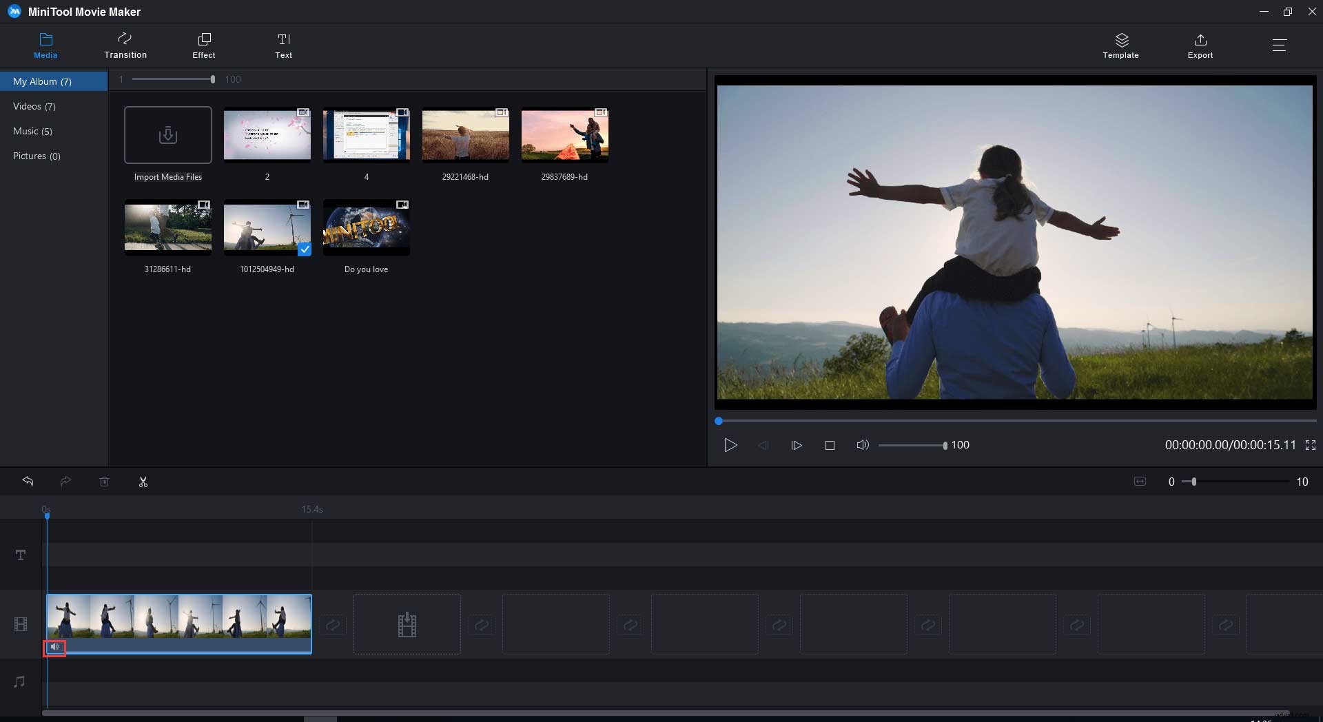Switch to the Transition tab
Screen dimensions: 1323x722
[125, 45]
